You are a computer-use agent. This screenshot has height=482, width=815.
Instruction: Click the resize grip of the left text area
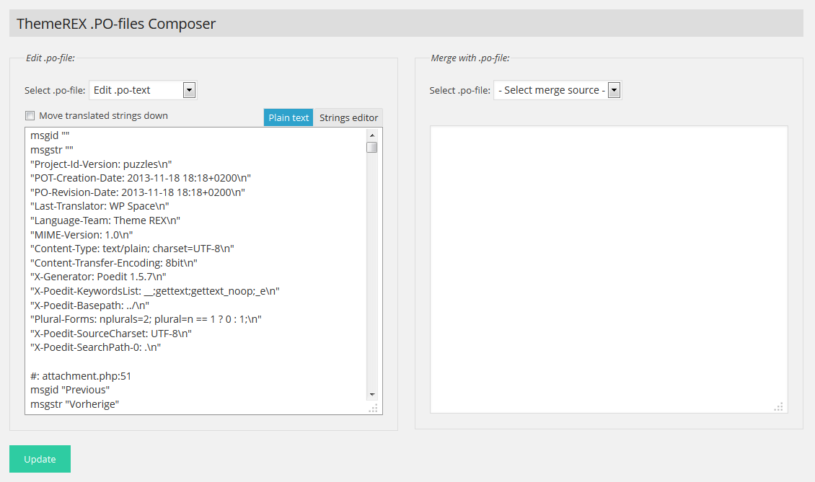pos(373,409)
